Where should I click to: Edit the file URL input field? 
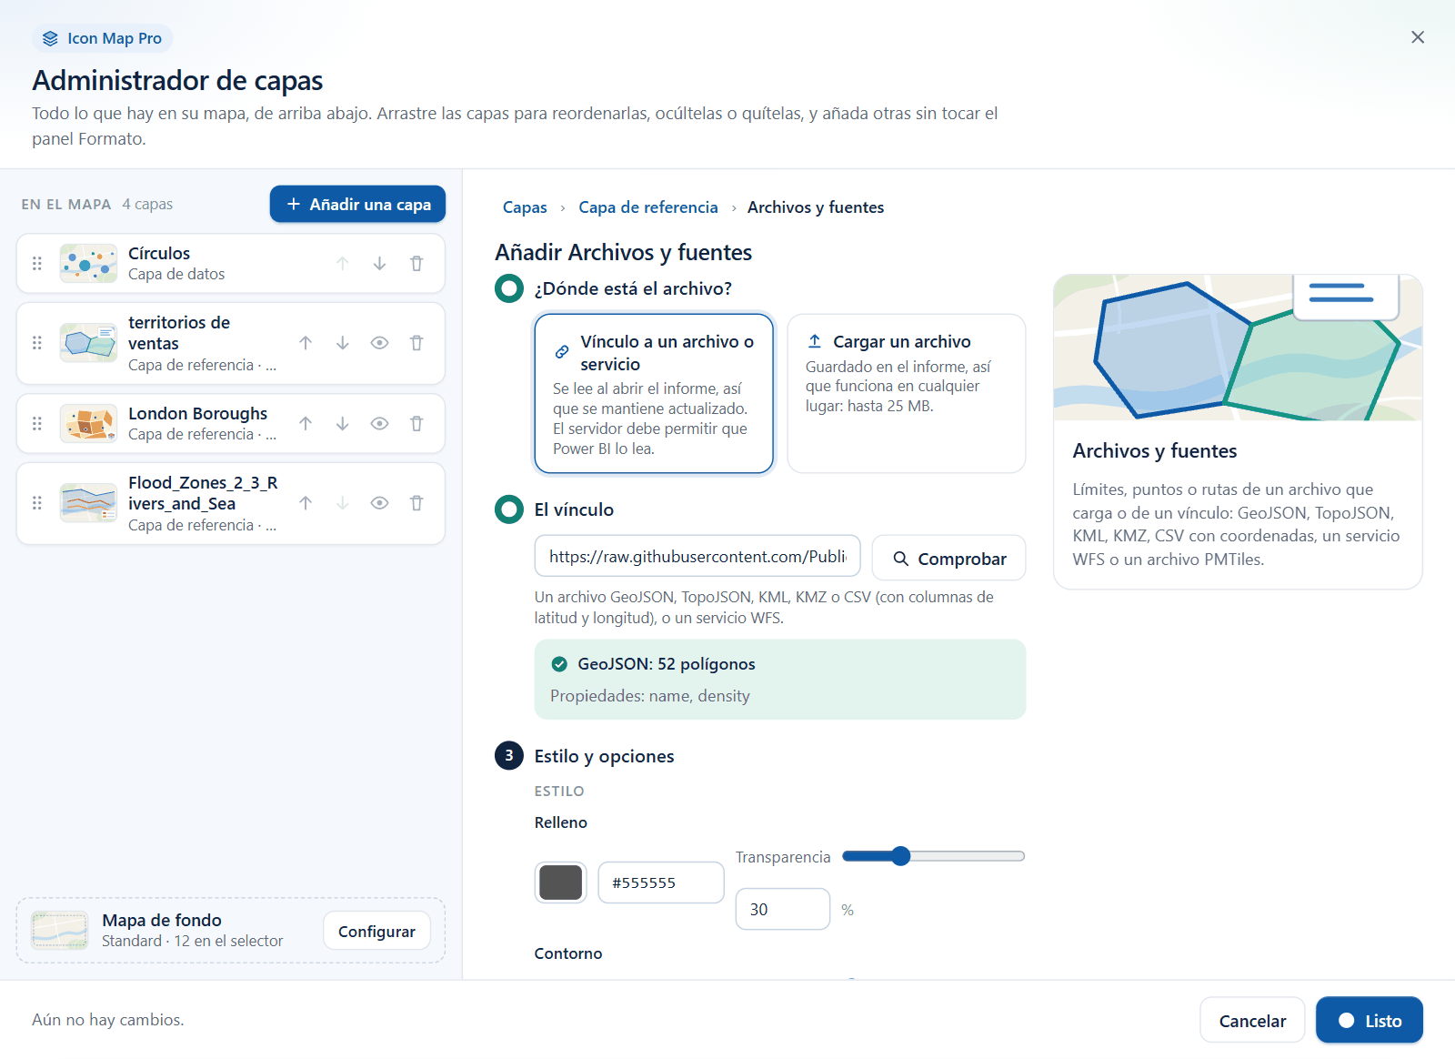pyautogui.click(x=697, y=556)
